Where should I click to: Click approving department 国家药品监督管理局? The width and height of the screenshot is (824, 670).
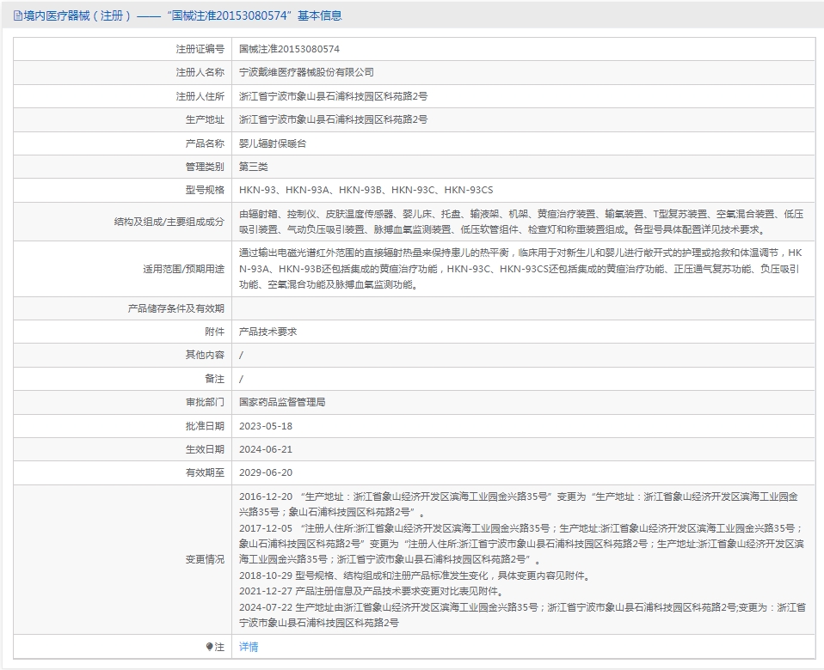282,402
